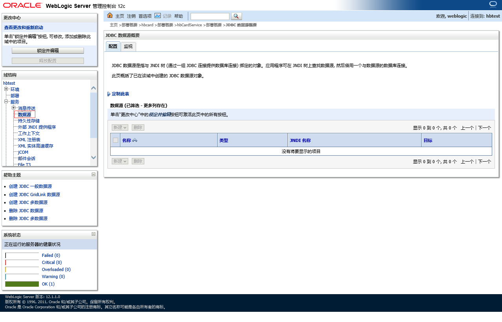Click hbCardService in the breadcrumb
The height and width of the screenshot is (322, 502).
[189, 25]
